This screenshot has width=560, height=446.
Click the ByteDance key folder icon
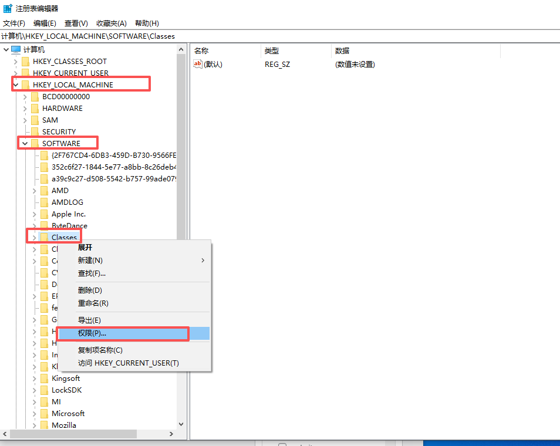pyautogui.click(x=46, y=225)
